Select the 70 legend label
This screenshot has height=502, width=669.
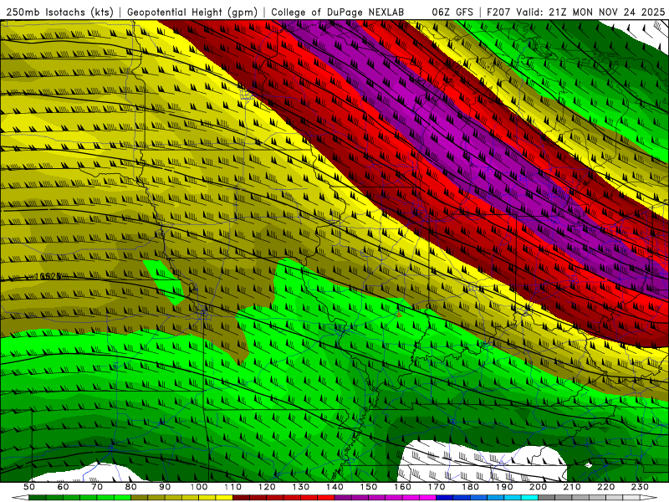tap(97, 487)
